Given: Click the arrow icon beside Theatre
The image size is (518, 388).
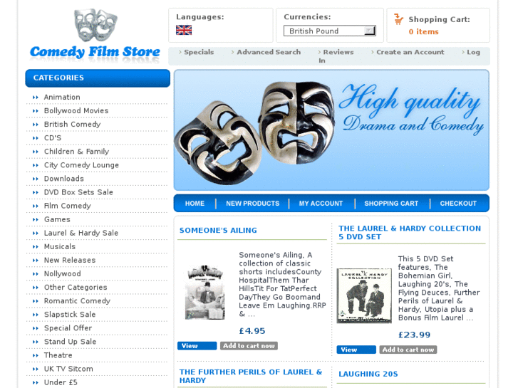Looking at the screenshot, I should click(36, 356).
